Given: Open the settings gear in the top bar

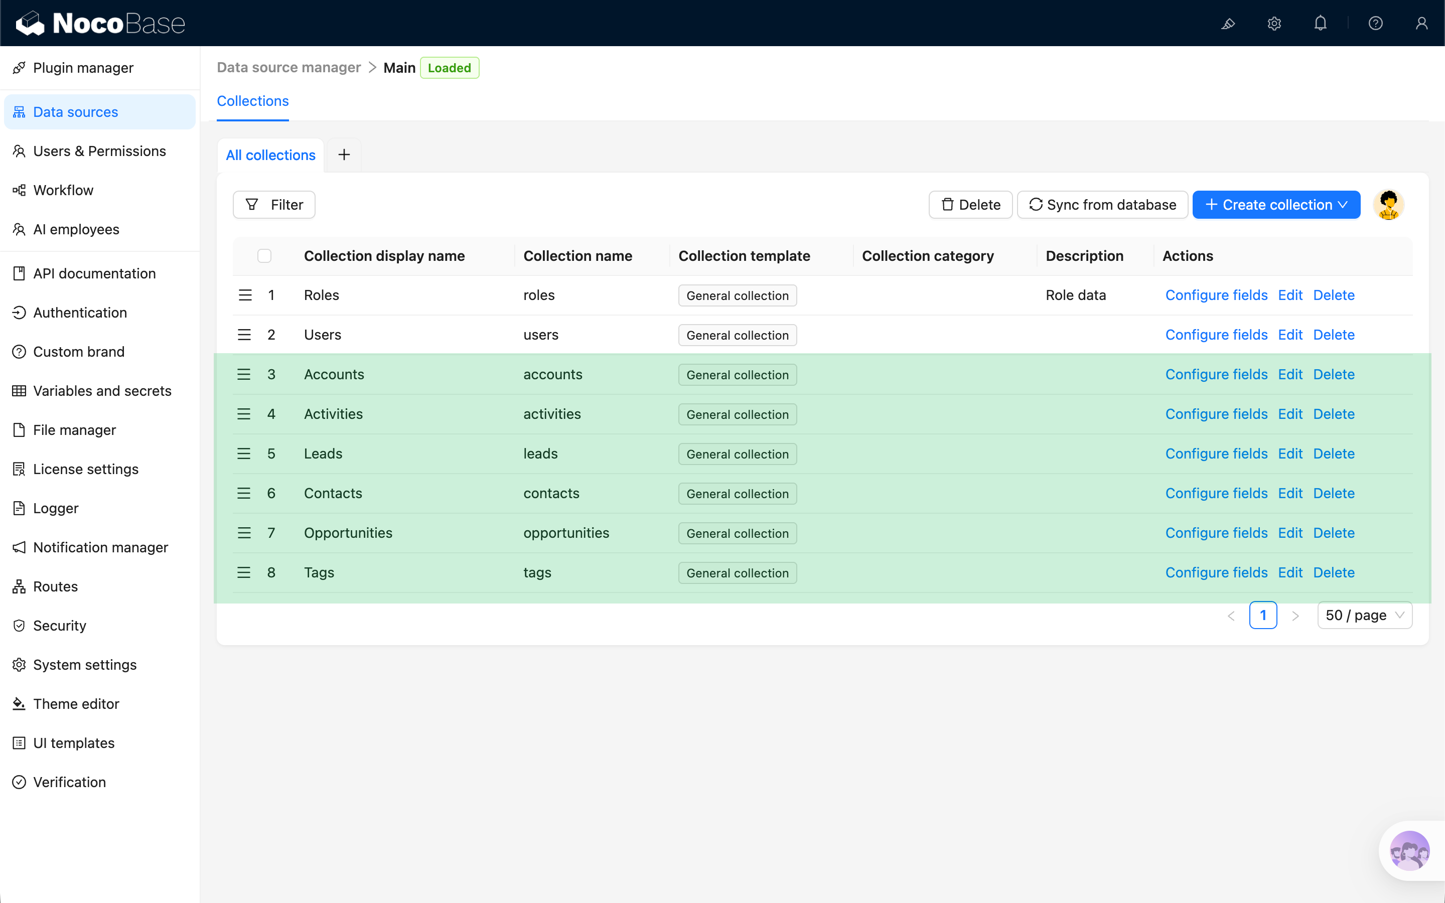Looking at the screenshot, I should click(1274, 23).
